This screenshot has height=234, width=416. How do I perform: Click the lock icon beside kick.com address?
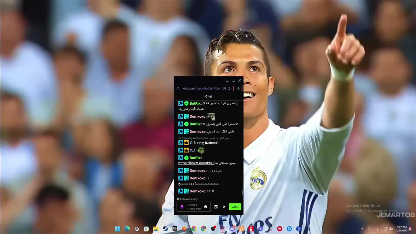tap(178, 88)
